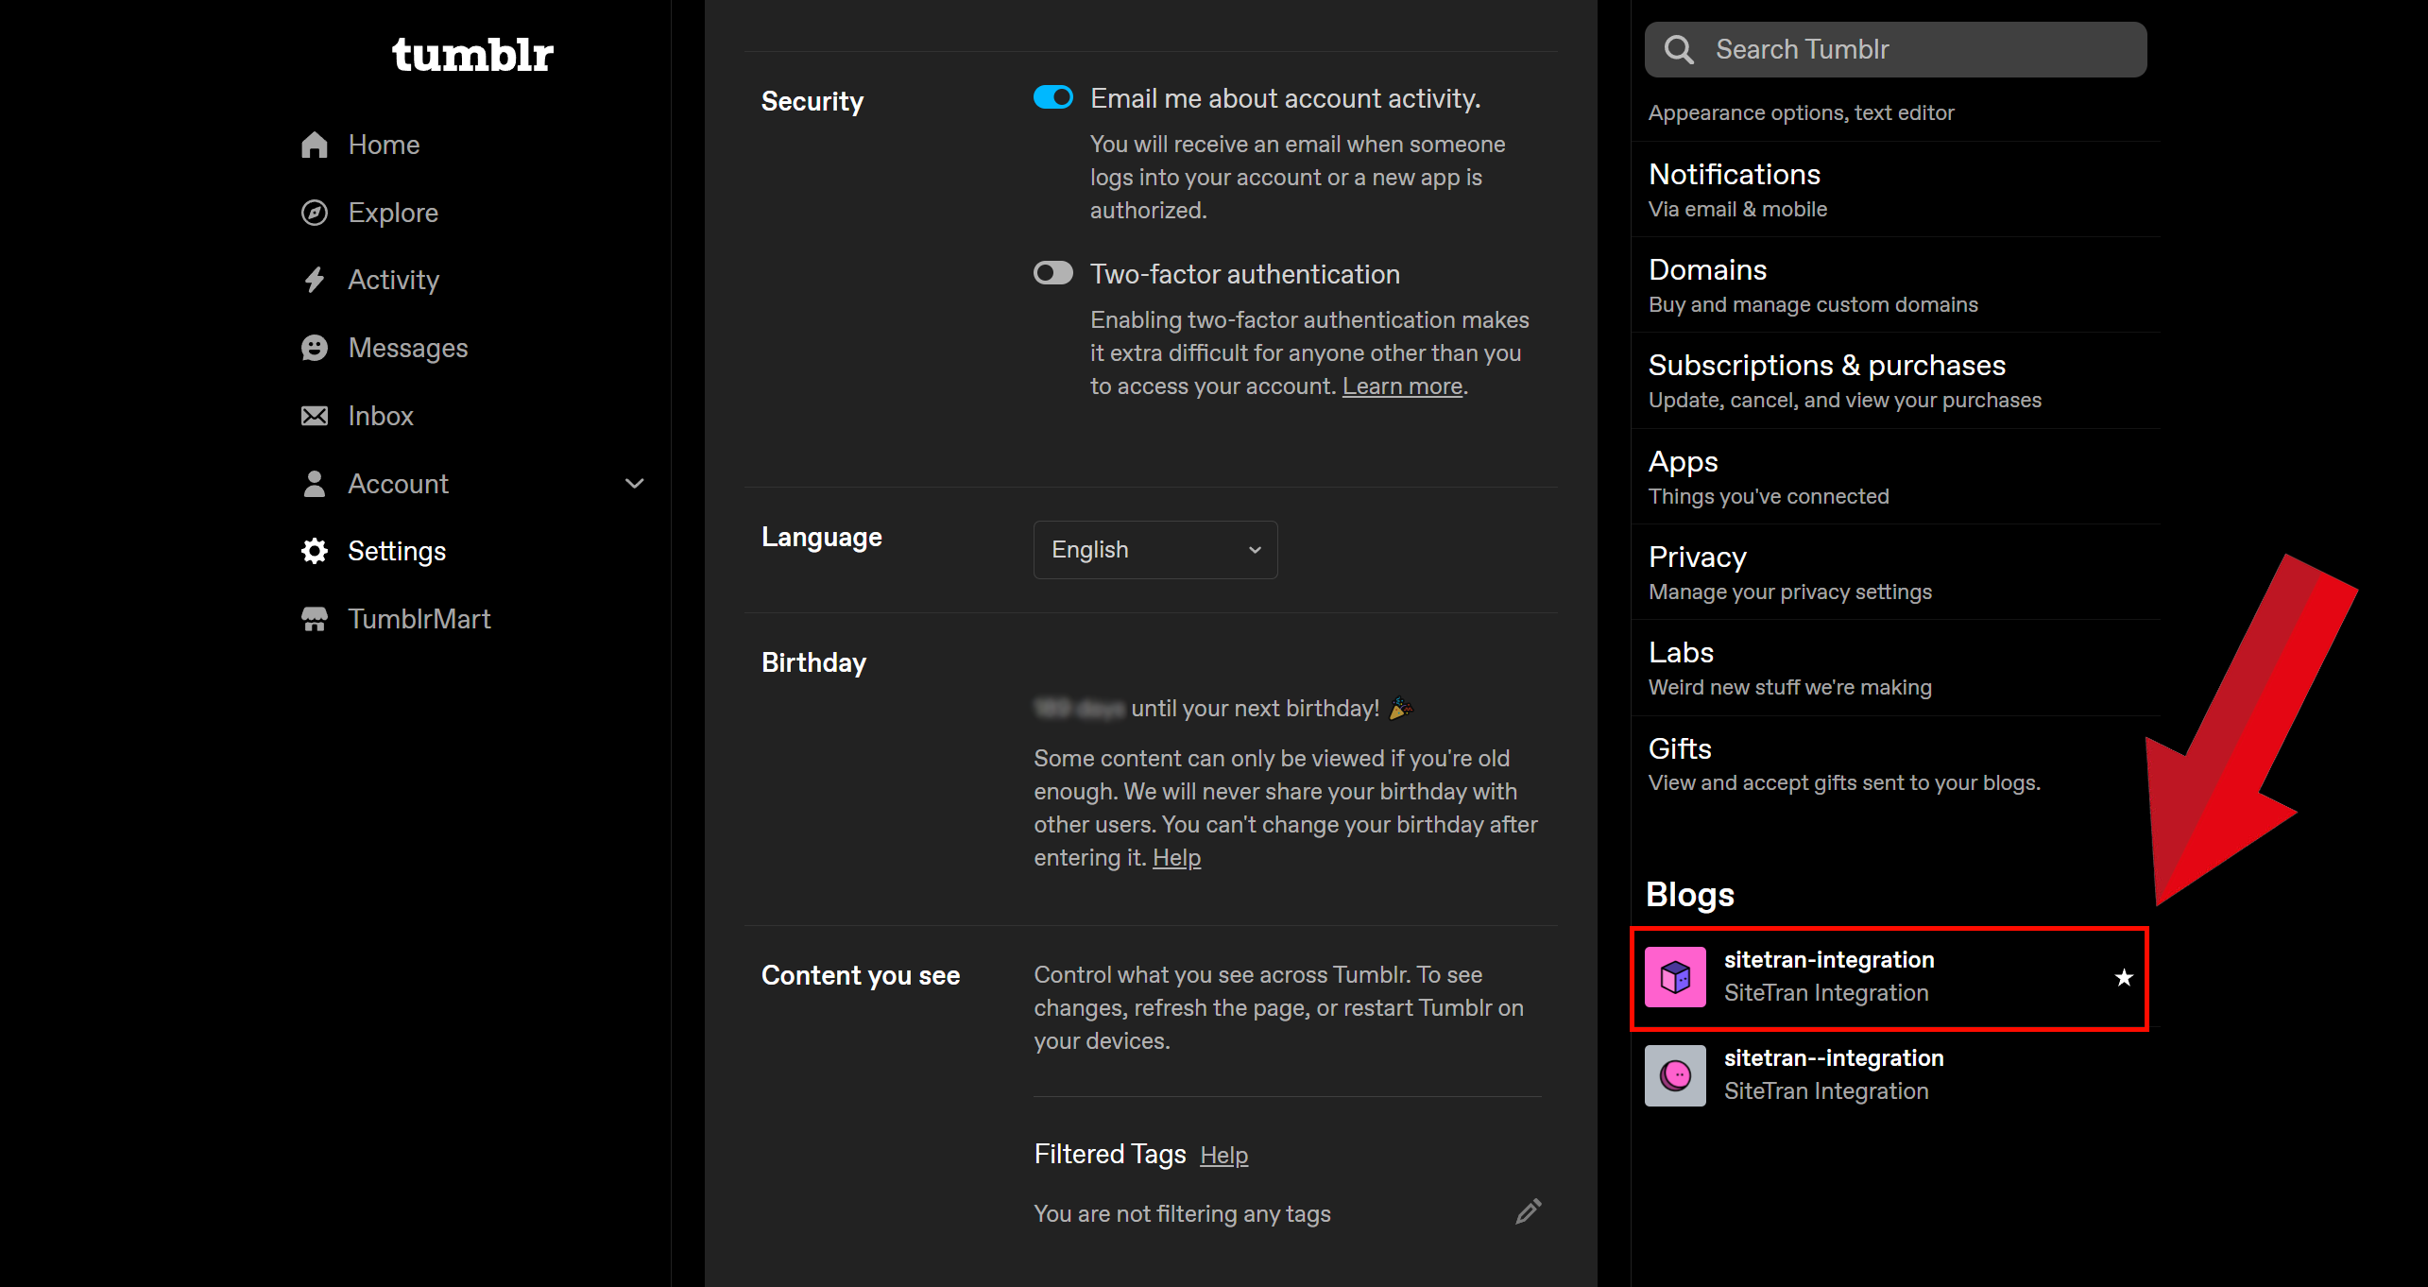Screen dimensions: 2428x1287
Task: Click the star icon on sitetran-integration
Action: coord(2124,977)
